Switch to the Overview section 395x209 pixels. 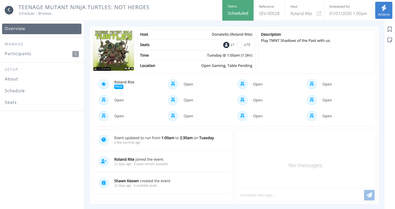(15, 29)
